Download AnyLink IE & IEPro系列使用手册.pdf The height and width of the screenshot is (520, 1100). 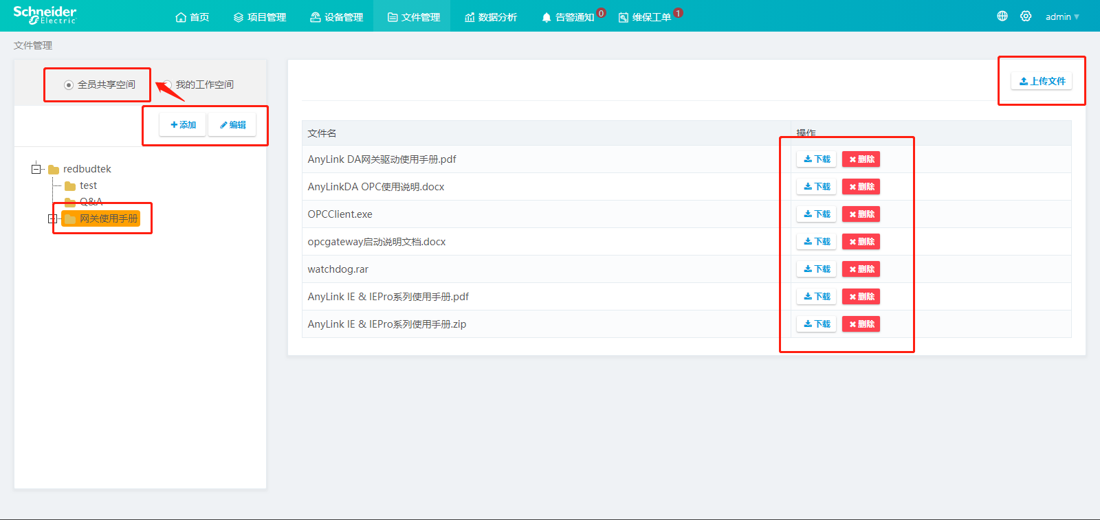point(817,297)
